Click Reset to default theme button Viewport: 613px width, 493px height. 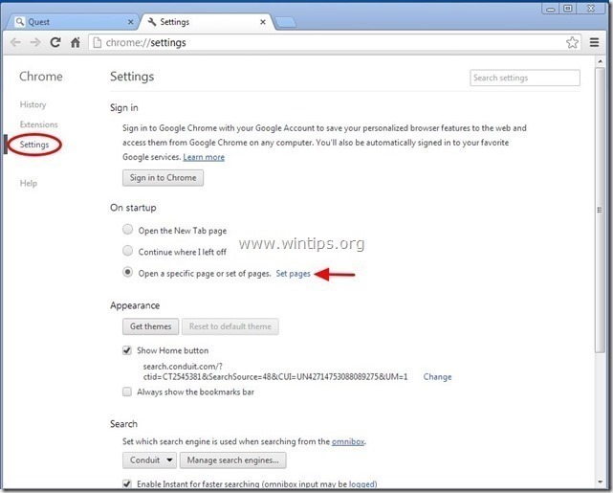click(x=230, y=326)
